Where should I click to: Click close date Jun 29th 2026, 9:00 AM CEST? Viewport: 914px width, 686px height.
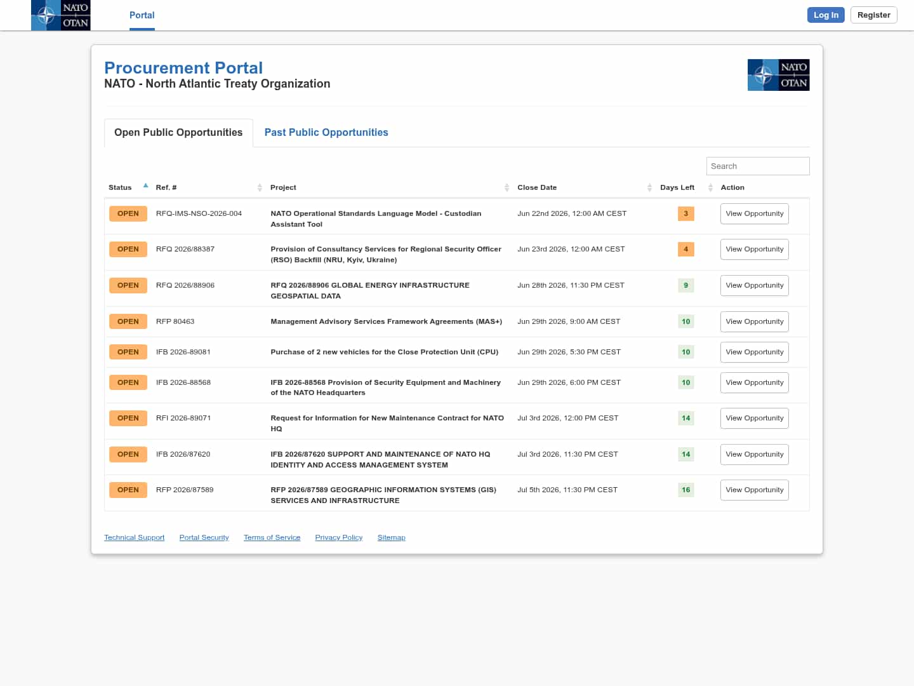pyautogui.click(x=569, y=322)
